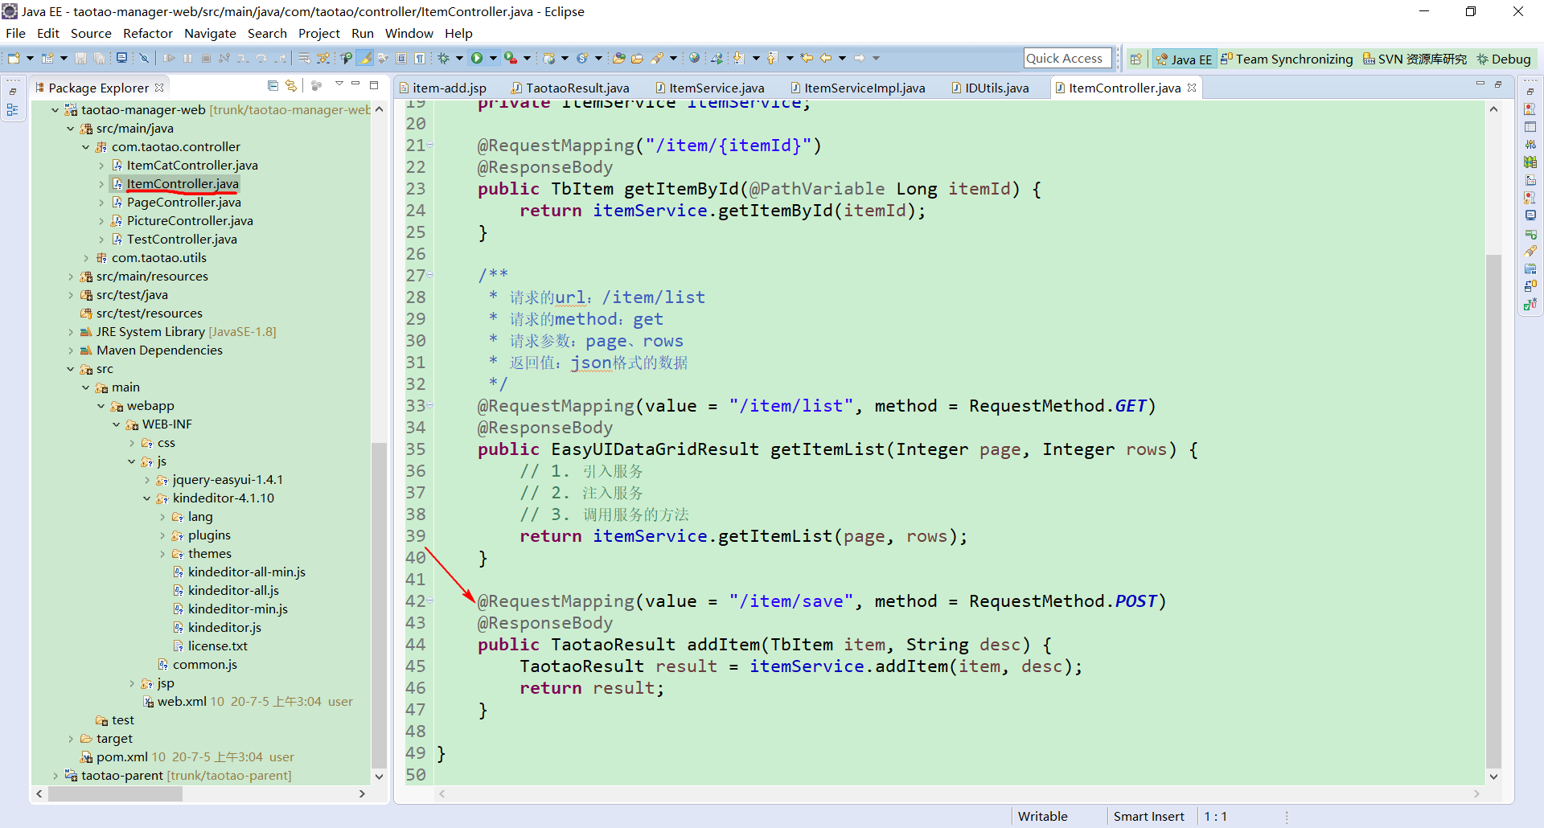Switch to the Java EE perspective
Image resolution: width=1544 pixels, height=828 pixels.
click(x=1183, y=59)
